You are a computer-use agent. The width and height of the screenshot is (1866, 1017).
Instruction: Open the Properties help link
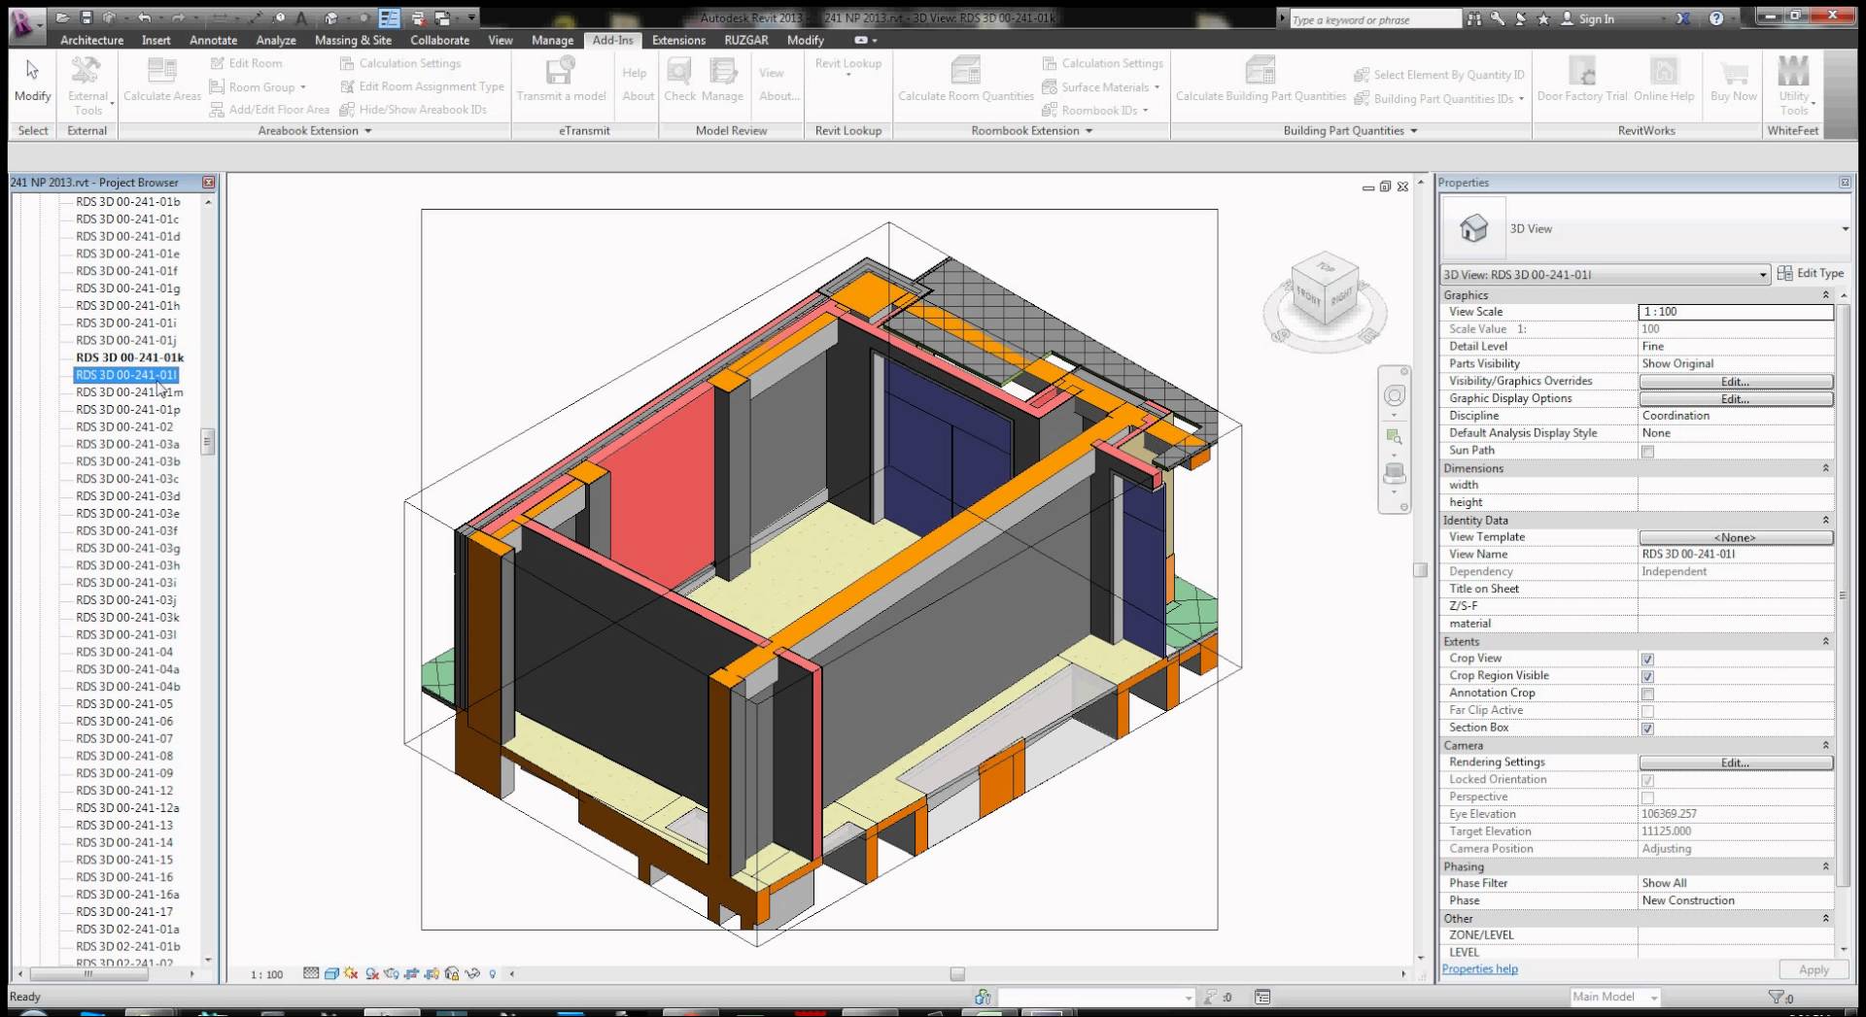pos(1479,968)
